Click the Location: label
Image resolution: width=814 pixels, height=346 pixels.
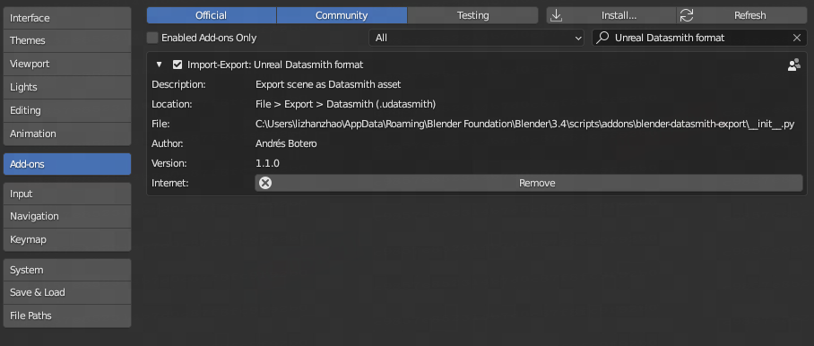(172, 104)
